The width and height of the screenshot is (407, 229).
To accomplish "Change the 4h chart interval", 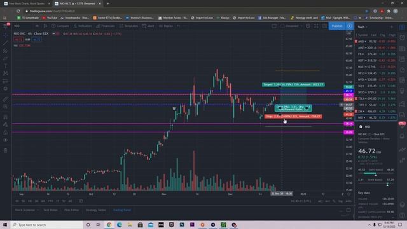I will click(x=37, y=26).
